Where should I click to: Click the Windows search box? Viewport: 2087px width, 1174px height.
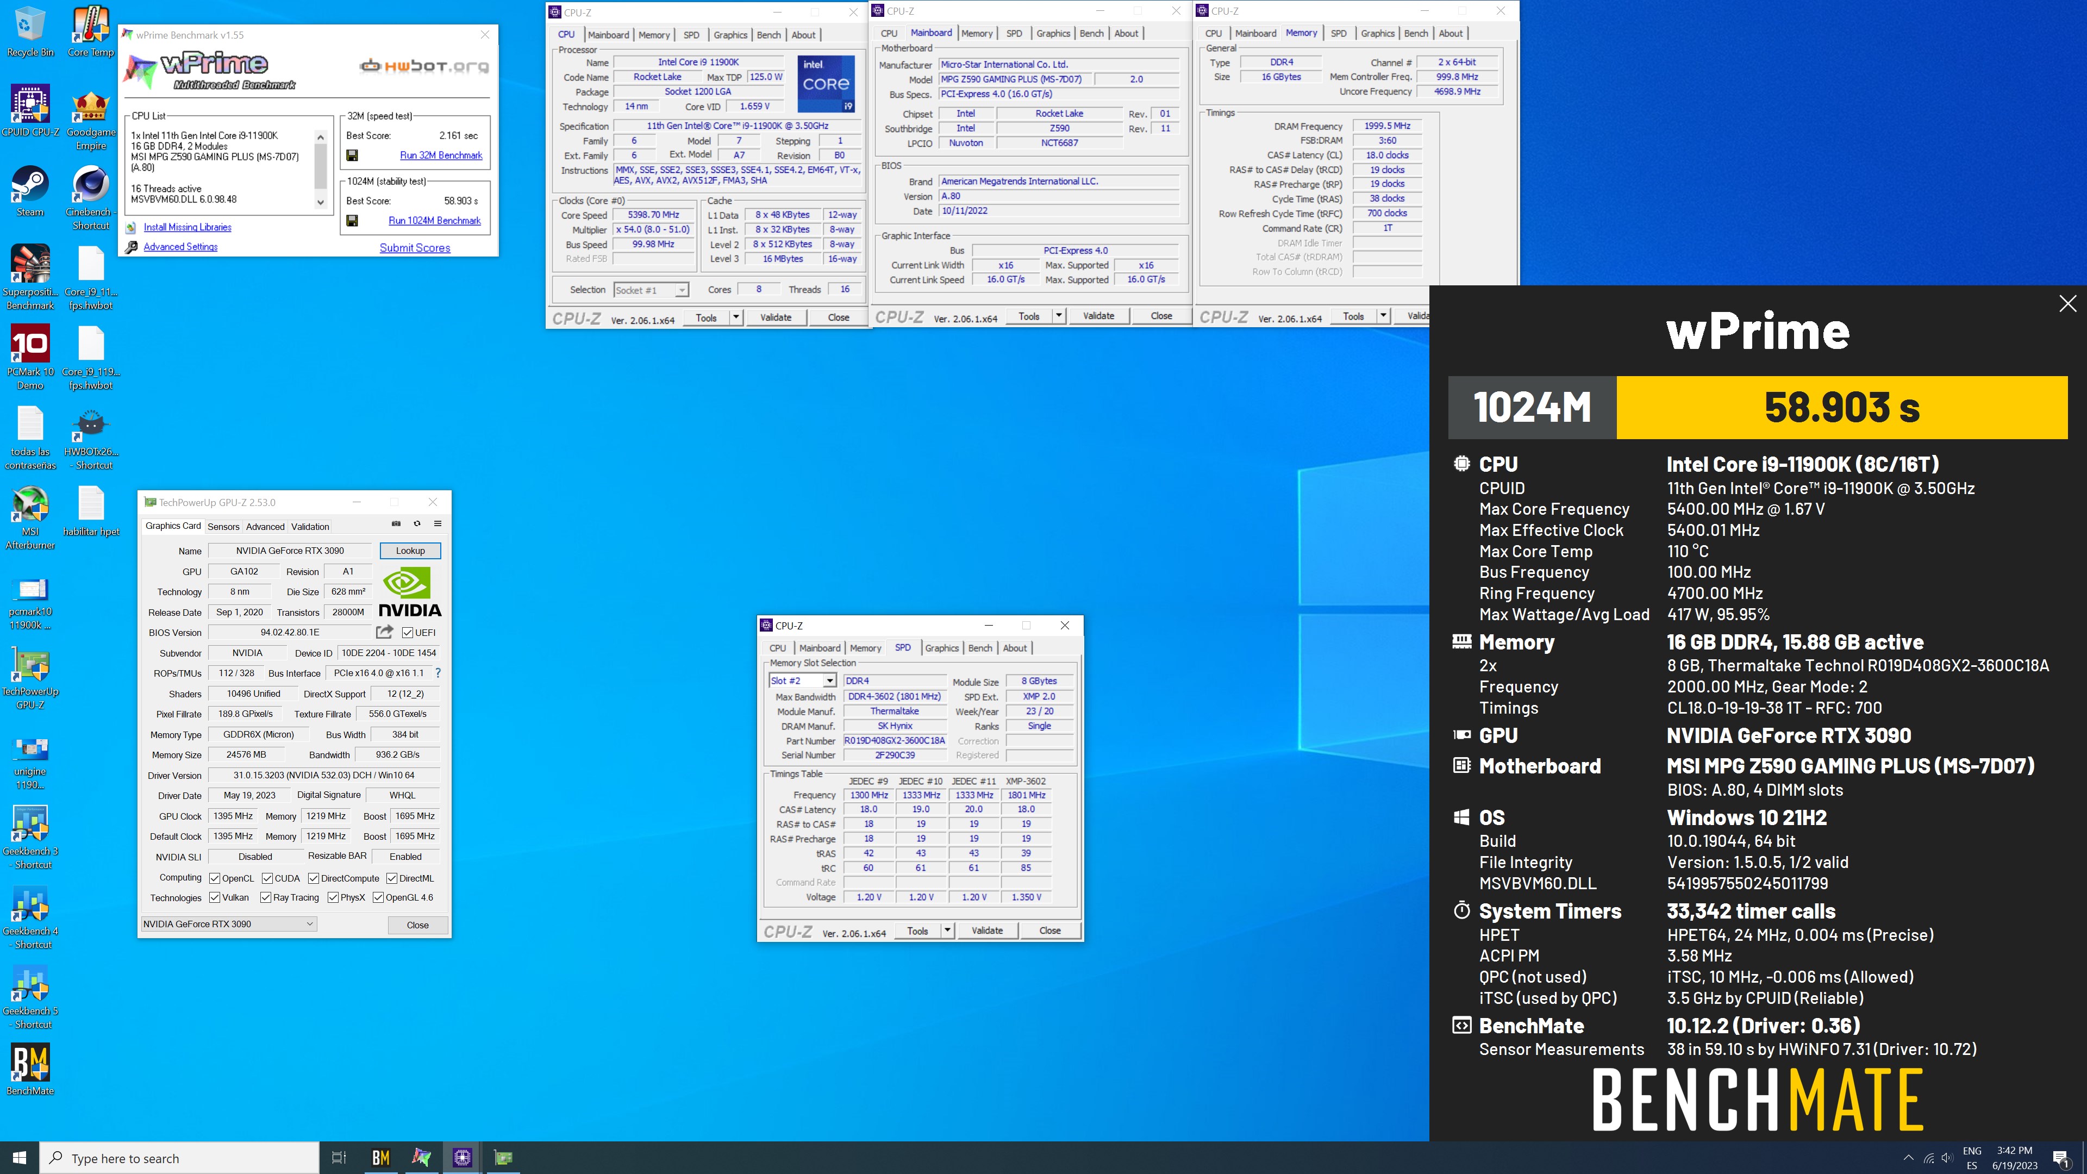[179, 1158]
